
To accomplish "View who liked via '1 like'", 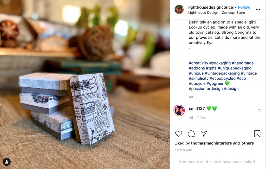I will 201,117.
